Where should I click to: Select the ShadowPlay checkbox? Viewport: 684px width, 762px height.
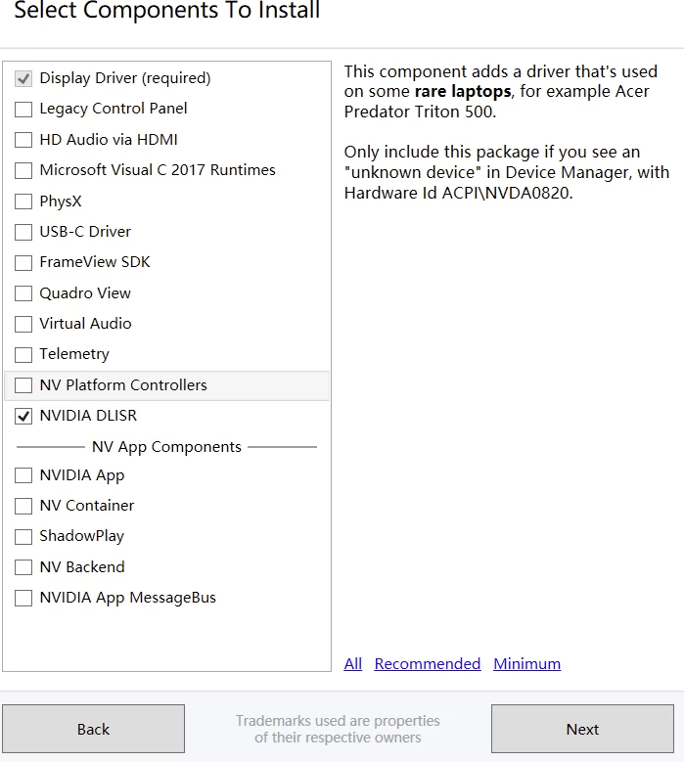(x=23, y=537)
